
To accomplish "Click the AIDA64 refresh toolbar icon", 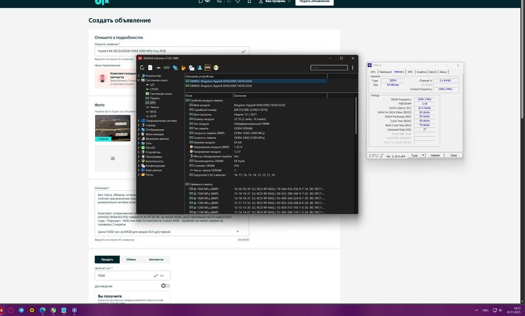I will (x=142, y=68).
